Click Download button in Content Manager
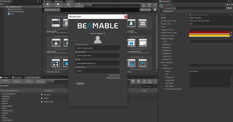233x122 pixels. pos(40,81)
